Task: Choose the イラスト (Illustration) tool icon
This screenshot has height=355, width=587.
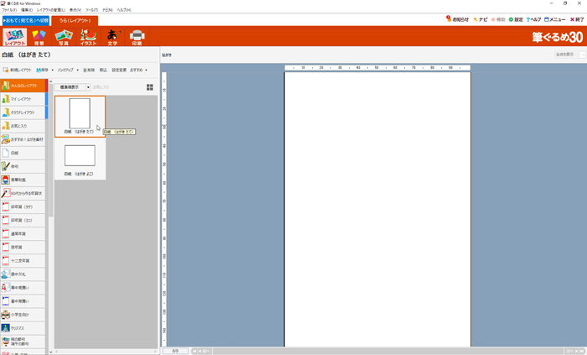Action: (88, 36)
